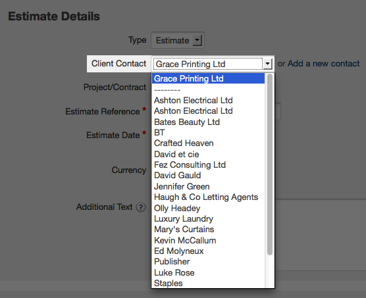Select BT from the contact list
Viewport: 366px width, 298px height.
point(208,132)
